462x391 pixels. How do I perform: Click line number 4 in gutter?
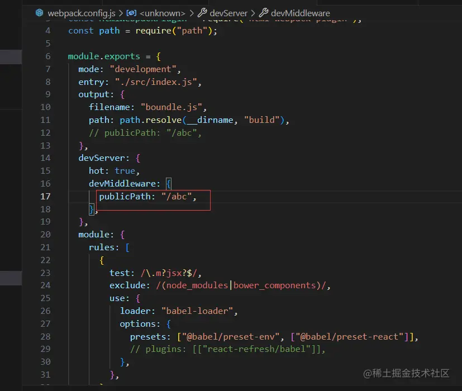pos(48,31)
